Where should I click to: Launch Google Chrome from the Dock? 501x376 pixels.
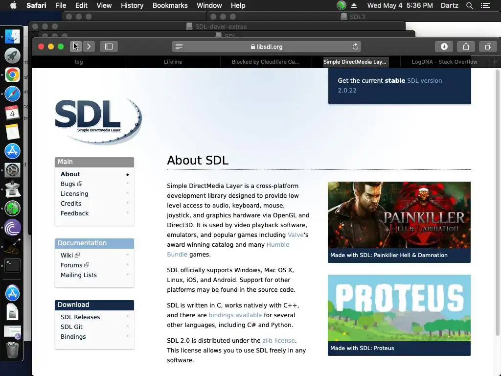click(x=12, y=75)
